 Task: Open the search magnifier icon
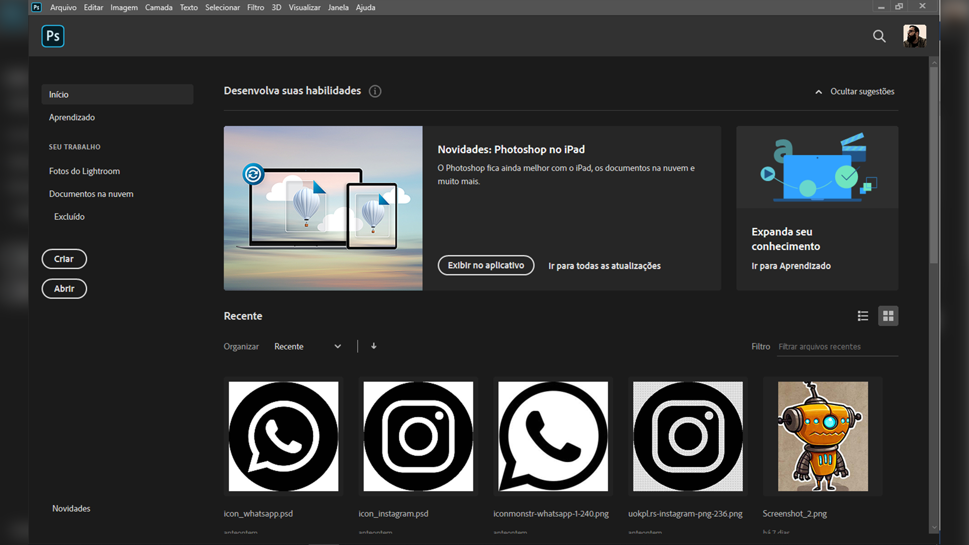pyautogui.click(x=879, y=36)
